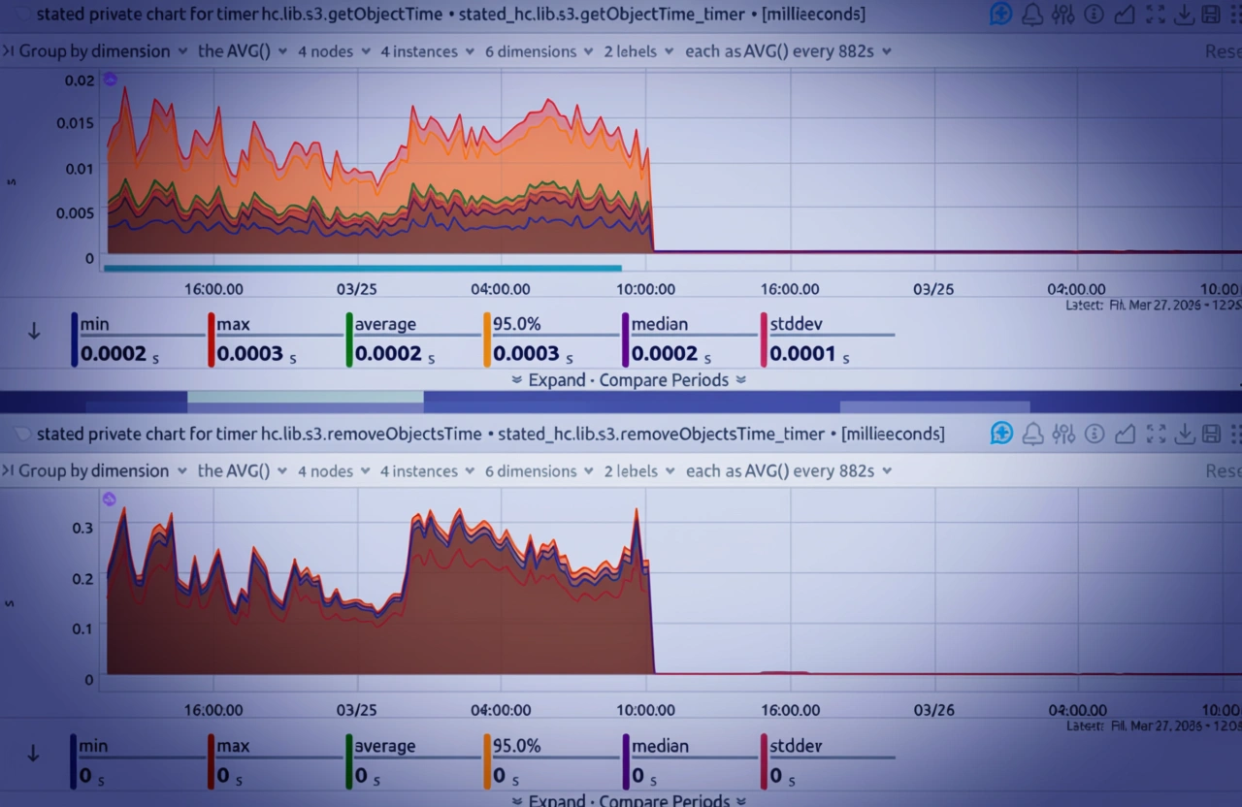Click the sort arrow beside removeObjectsTime legend

[34, 753]
